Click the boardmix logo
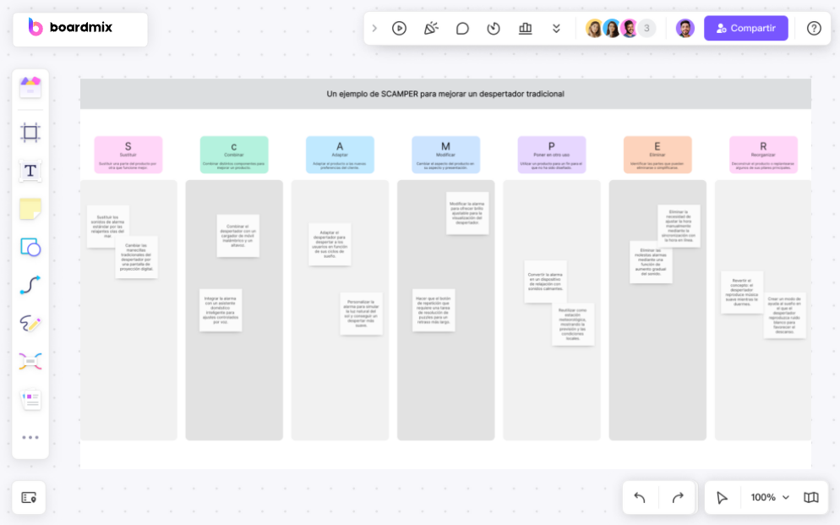 click(71, 27)
